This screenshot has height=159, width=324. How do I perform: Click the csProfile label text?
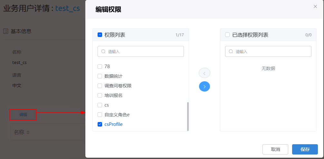(x=113, y=124)
